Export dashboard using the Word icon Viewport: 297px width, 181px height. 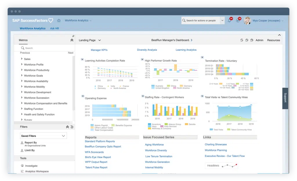pyautogui.click(x=247, y=40)
